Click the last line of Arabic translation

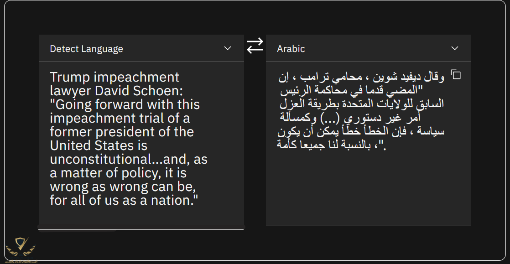331,145
